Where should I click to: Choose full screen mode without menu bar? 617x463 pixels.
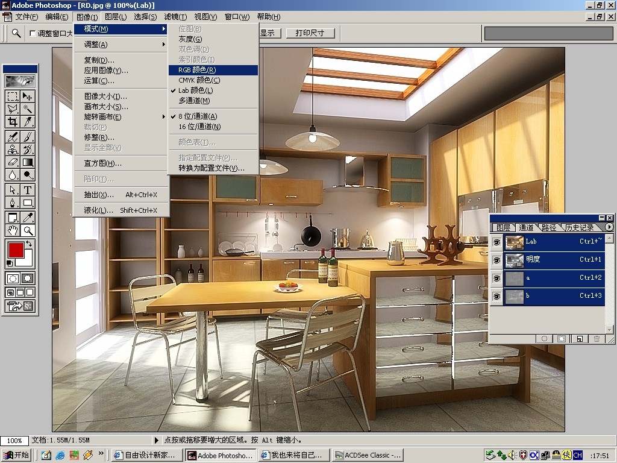click(x=30, y=292)
